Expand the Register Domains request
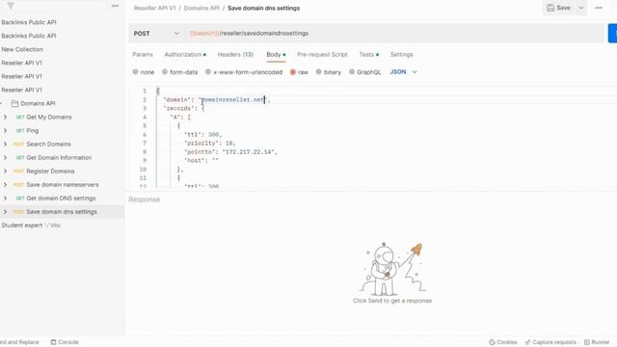 click(5, 172)
